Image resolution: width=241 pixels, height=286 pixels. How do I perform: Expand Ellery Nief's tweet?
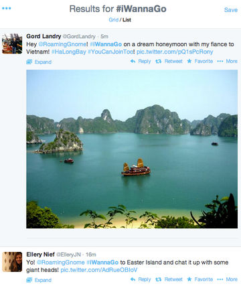(x=39, y=280)
